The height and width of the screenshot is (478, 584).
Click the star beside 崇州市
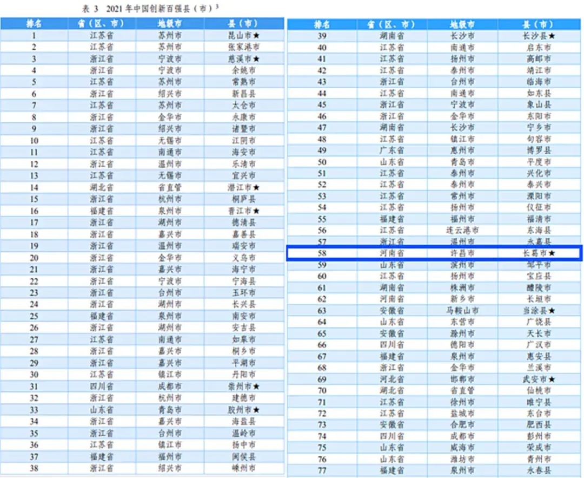tap(257, 386)
